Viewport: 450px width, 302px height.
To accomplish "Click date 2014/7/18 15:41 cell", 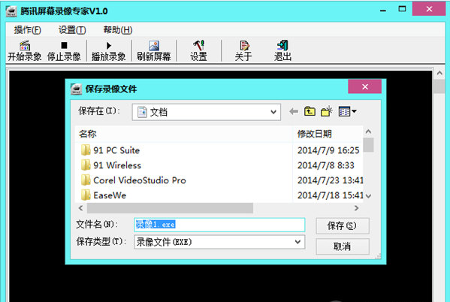I will (330, 195).
